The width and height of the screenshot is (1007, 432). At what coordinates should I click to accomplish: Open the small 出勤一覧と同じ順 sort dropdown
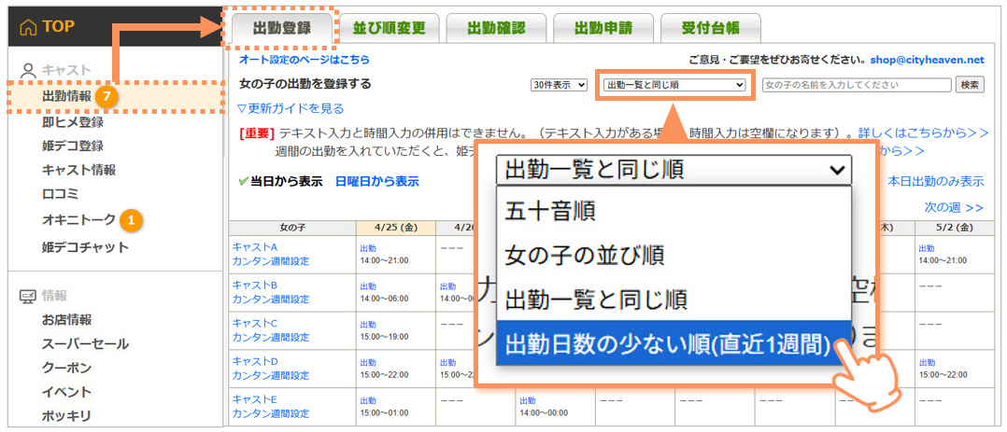674,85
